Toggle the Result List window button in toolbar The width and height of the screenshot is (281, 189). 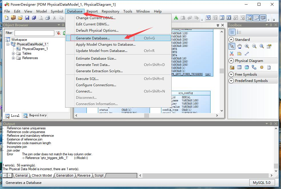[x=263, y=18]
